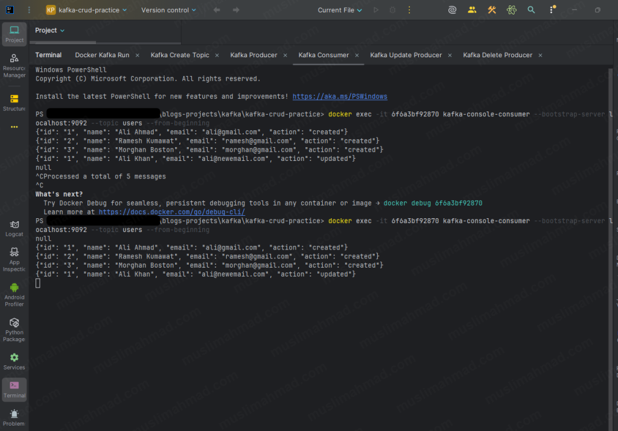
Task: Click the atom plugin icon
Action: [512, 10]
